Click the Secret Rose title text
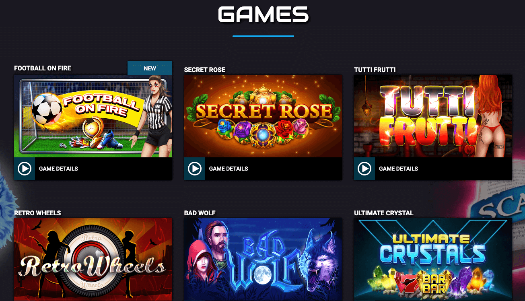Viewport: 525px width, 301px height. [205, 70]
